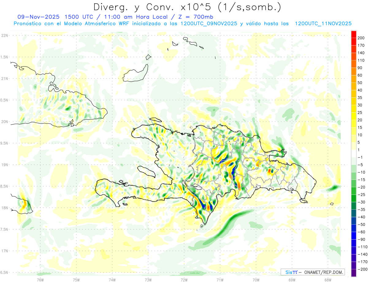Click the -200 colorbar value label
The height and width of the screenshot is (284, 368).
362,269
